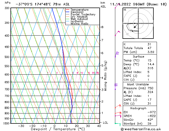Click the surface Dewp (°C) value 14.4
This screenshot has width=169, height=131.
pyautogui.click(x=151, y=64)
